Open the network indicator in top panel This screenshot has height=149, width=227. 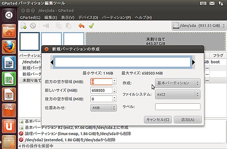(x=221, y=3)
